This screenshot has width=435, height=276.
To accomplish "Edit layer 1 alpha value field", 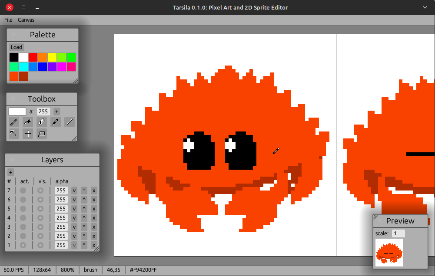I will pyautogui.click(x=61, y=245).
